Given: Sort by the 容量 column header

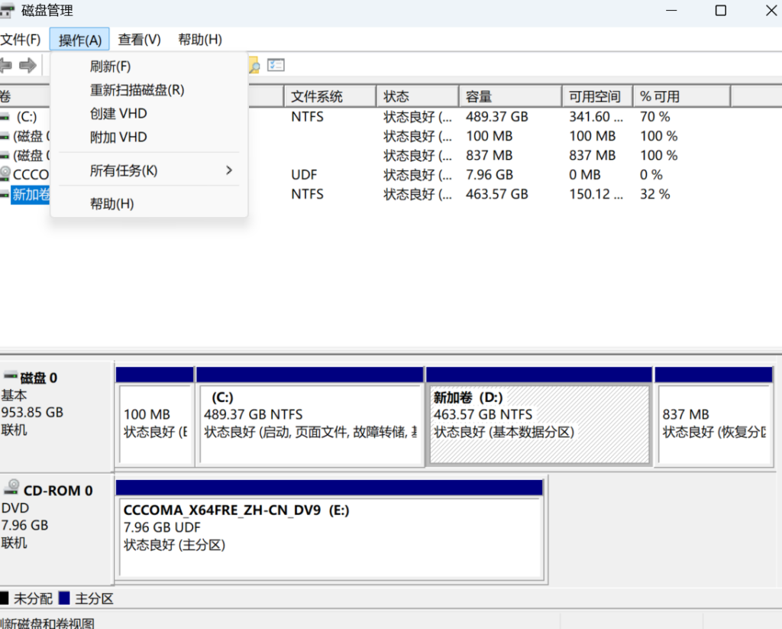Looking at the screenshot, I should tap(509, 96).
